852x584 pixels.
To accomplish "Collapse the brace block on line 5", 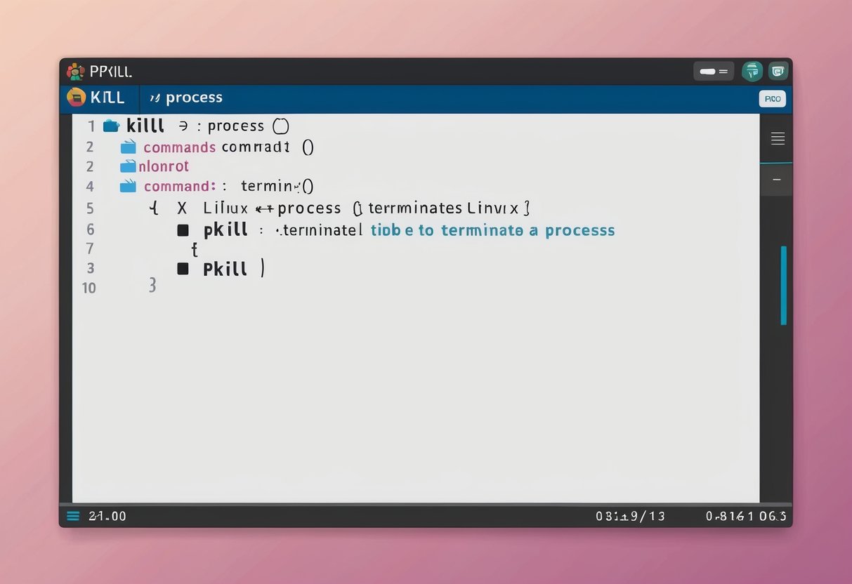I will pos(155,208).
